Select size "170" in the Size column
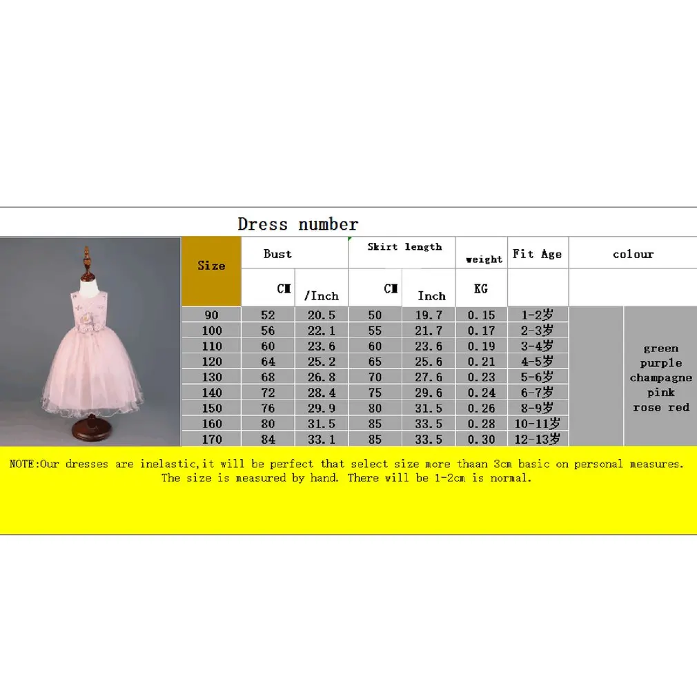This screenshot has width=697, height=697. tap(212, 439)
